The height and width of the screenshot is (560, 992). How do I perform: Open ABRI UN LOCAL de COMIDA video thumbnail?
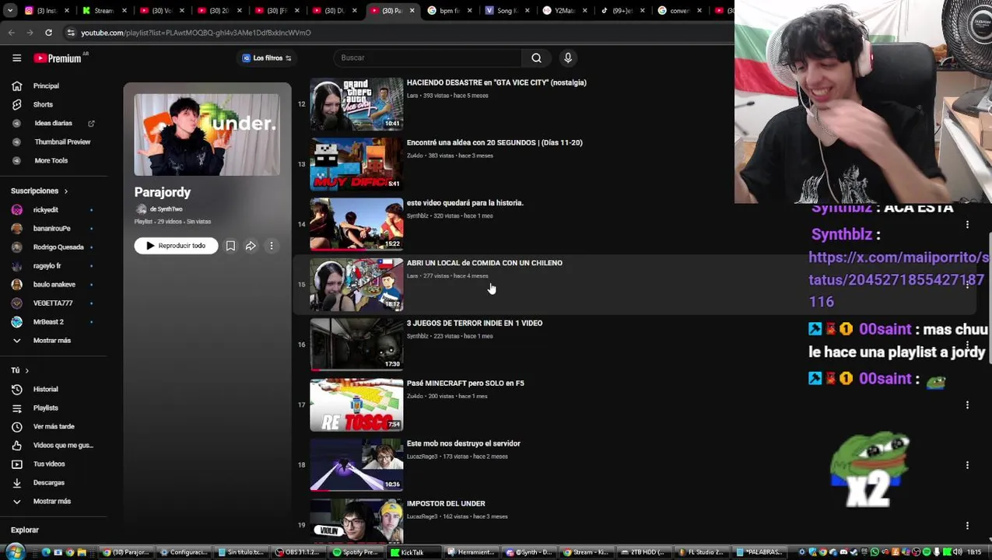(x=356, y=284)
